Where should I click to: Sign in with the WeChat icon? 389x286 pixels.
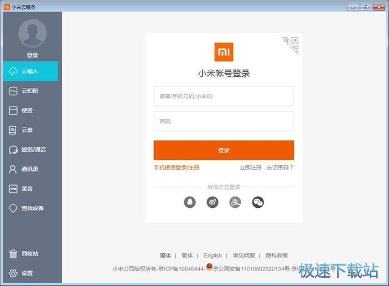258,202
